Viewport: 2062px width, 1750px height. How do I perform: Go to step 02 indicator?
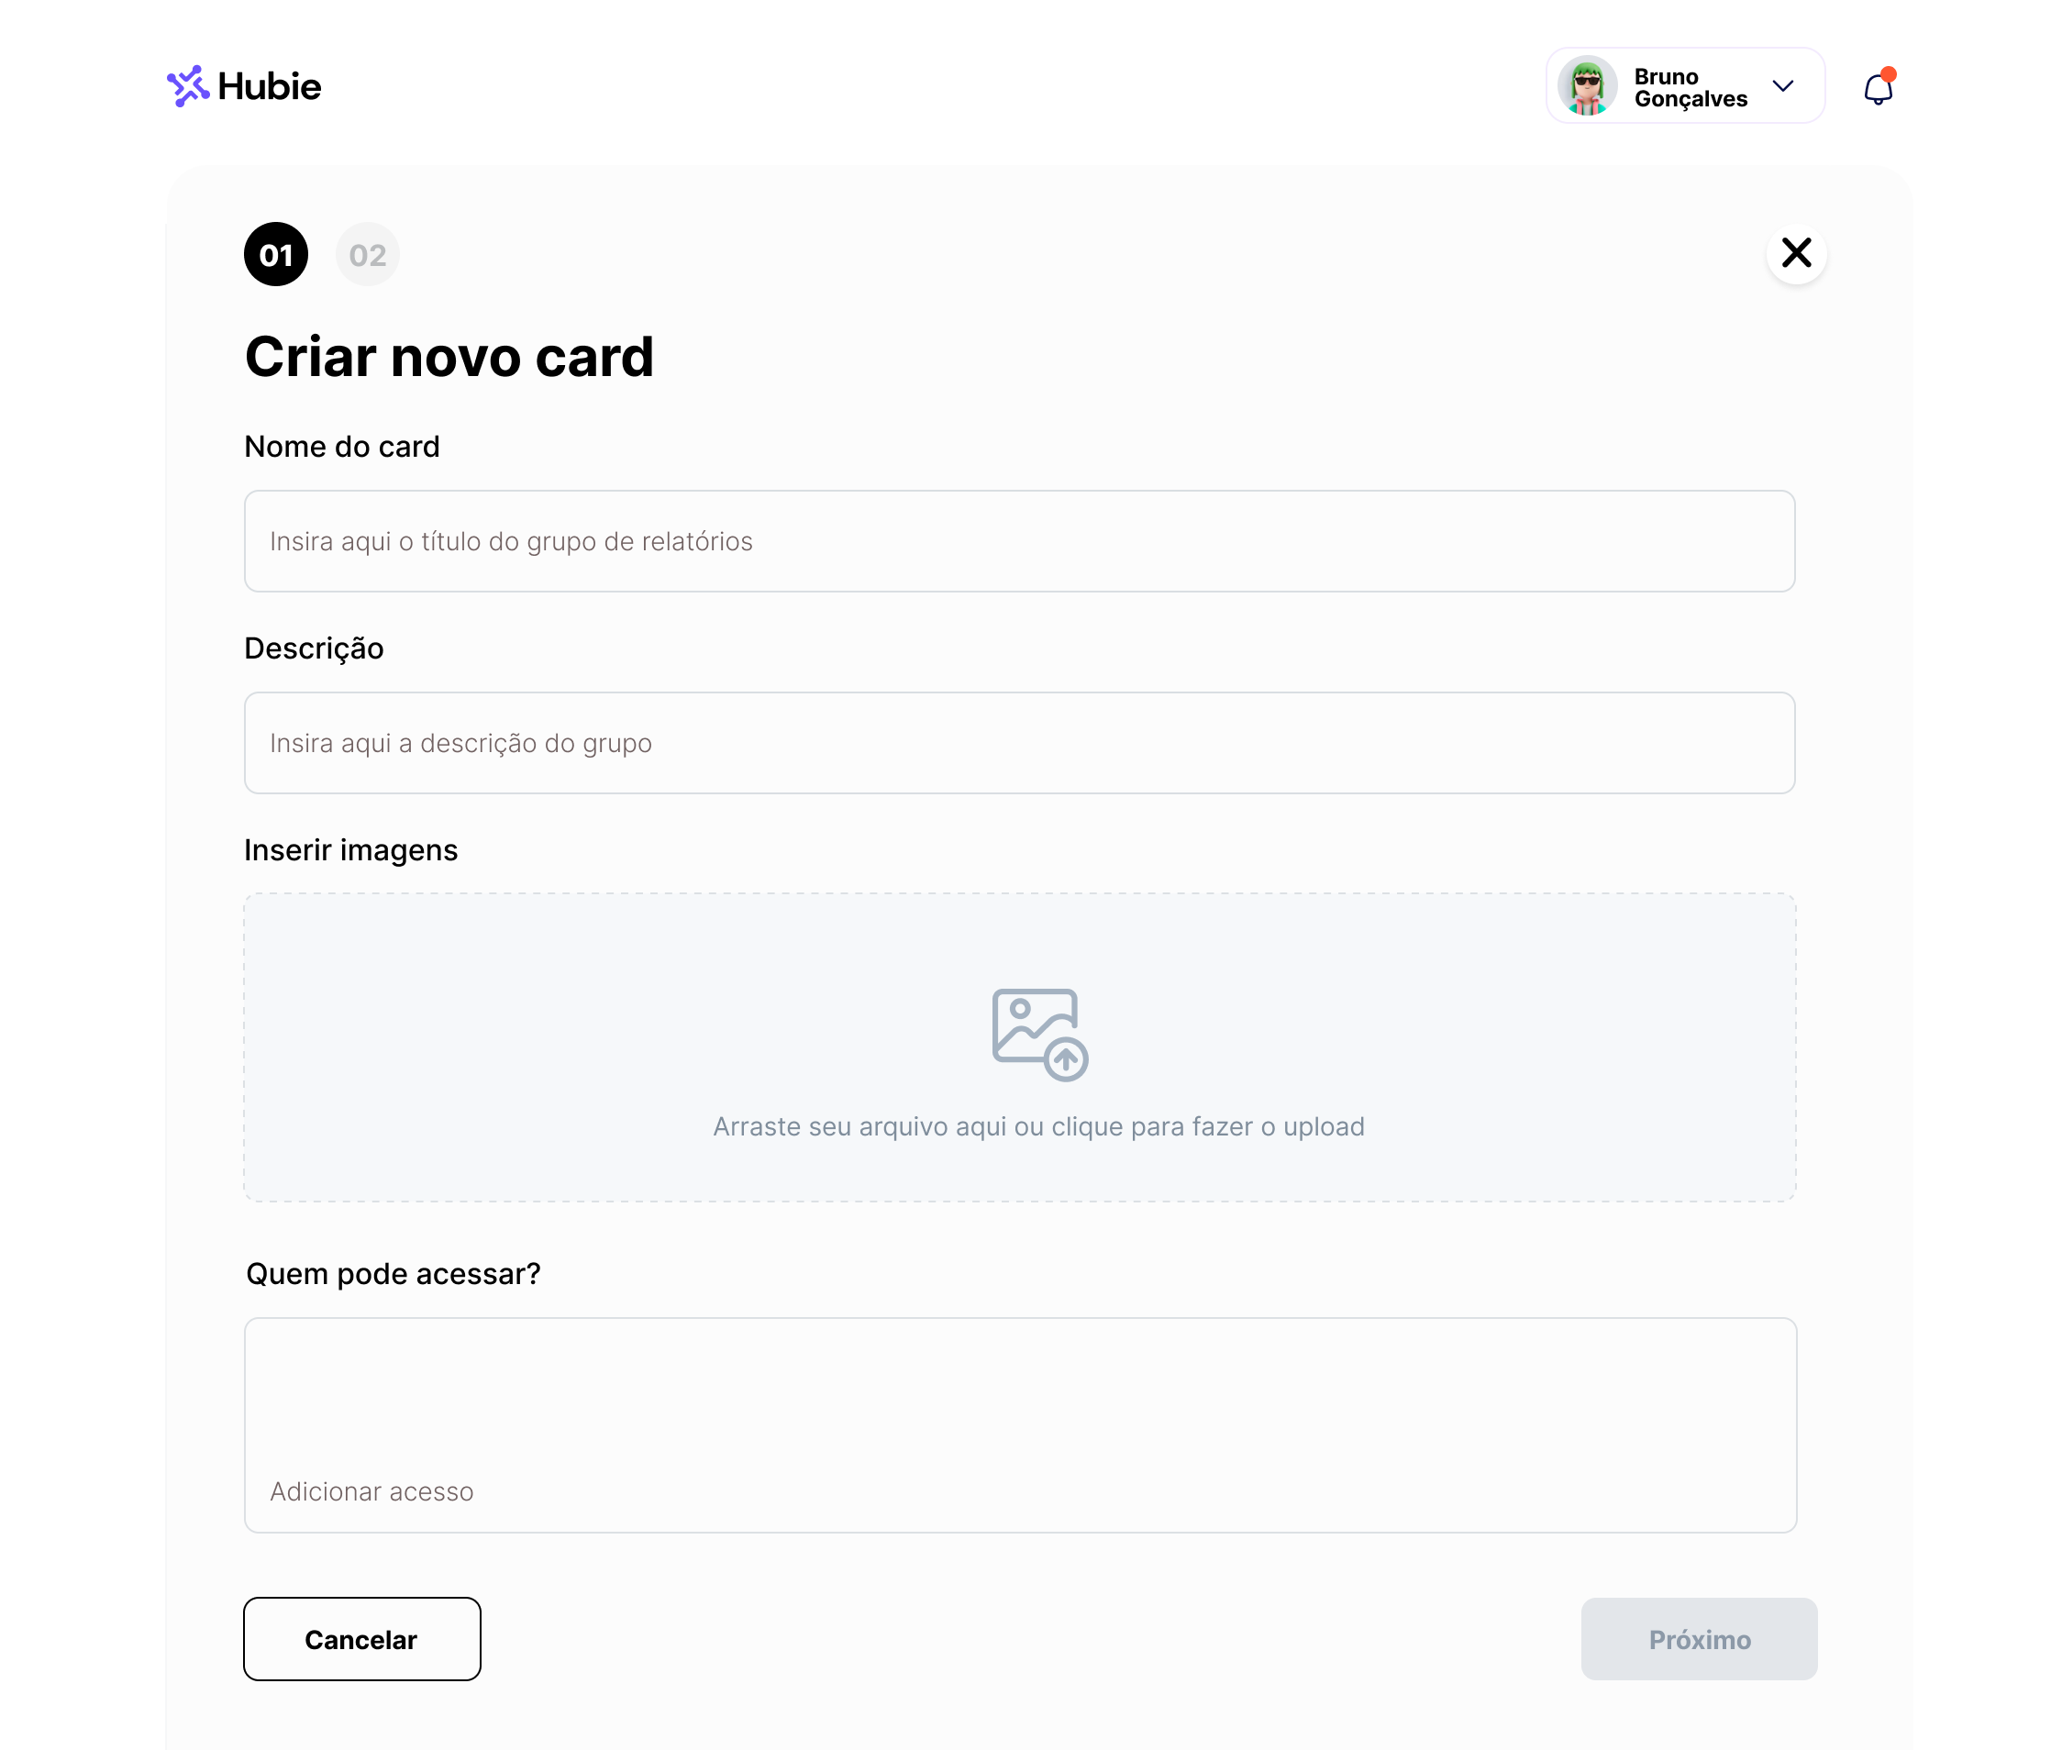(367, 255)
